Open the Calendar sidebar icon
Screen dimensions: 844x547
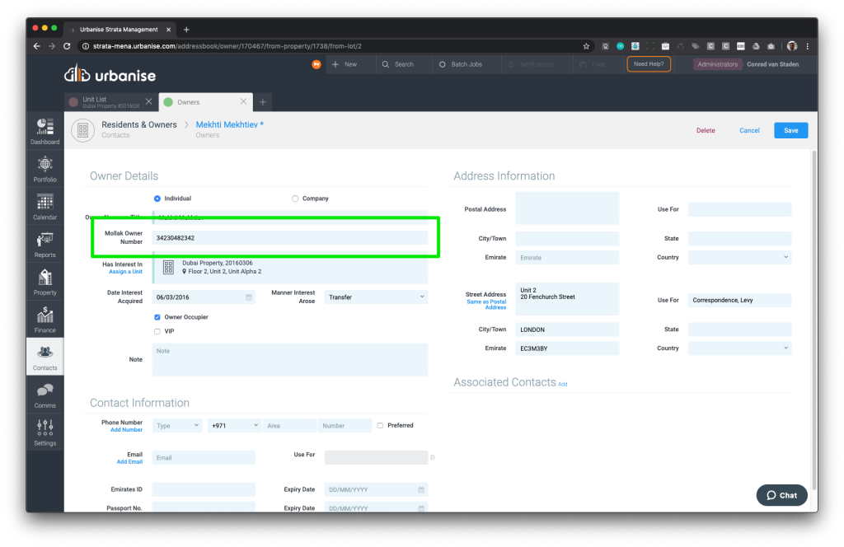click(x=45, y=205)
